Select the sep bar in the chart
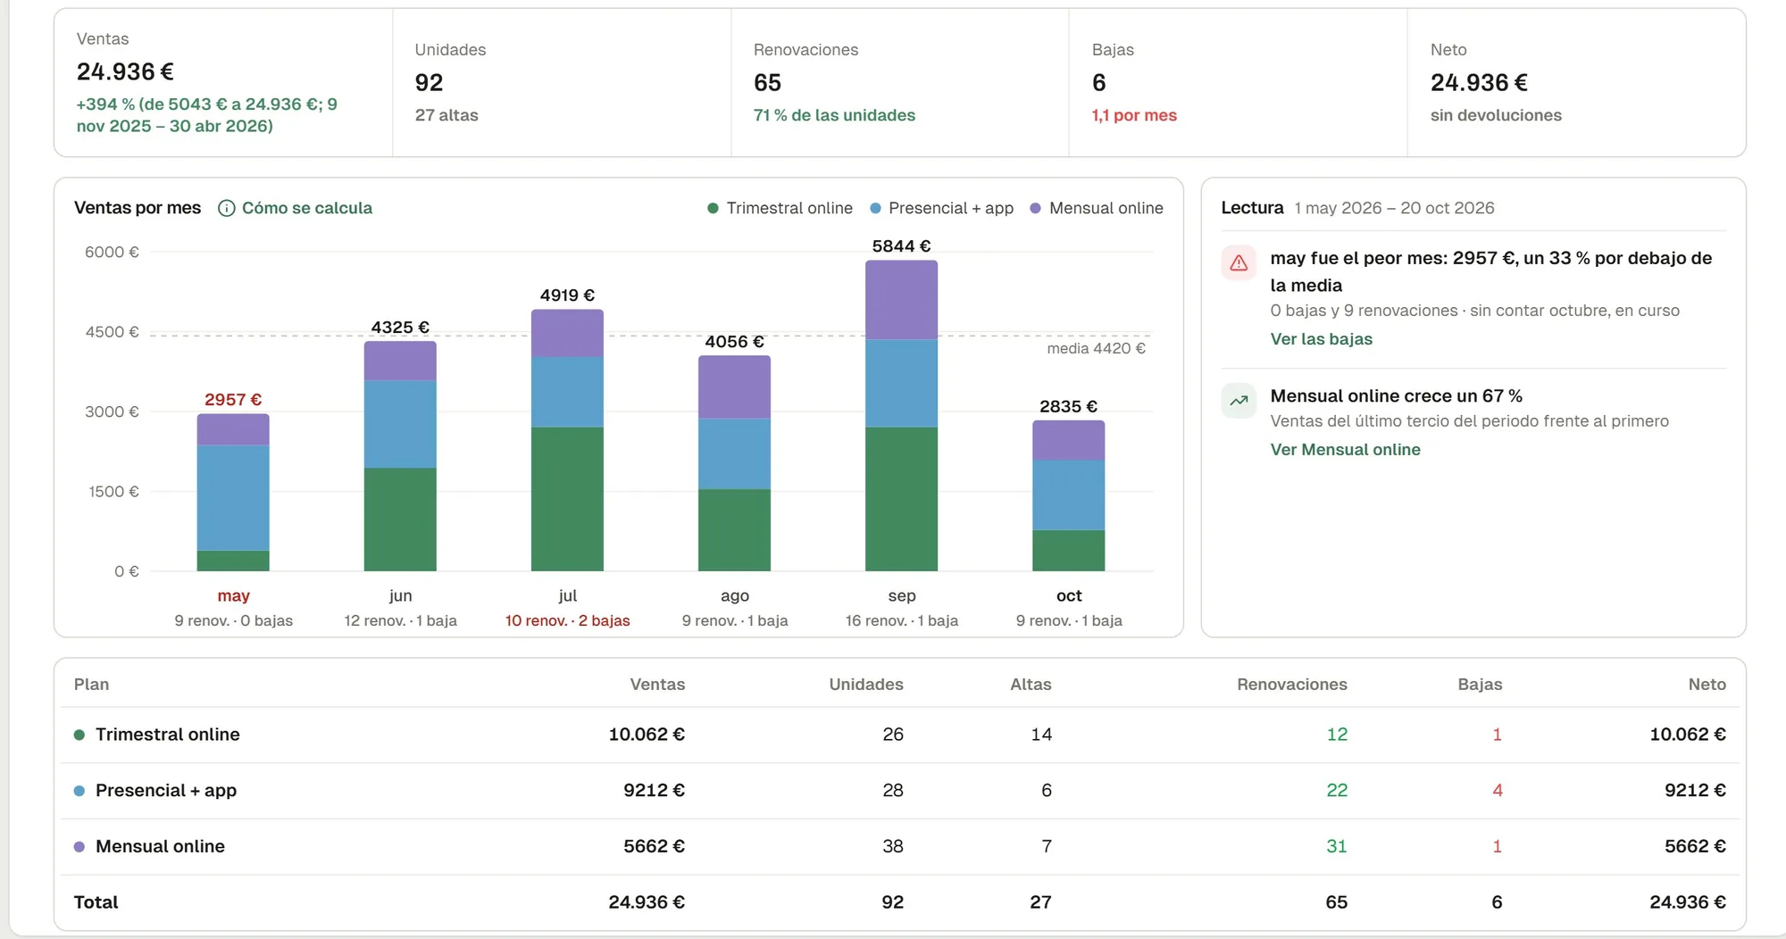 pos(901,416)
